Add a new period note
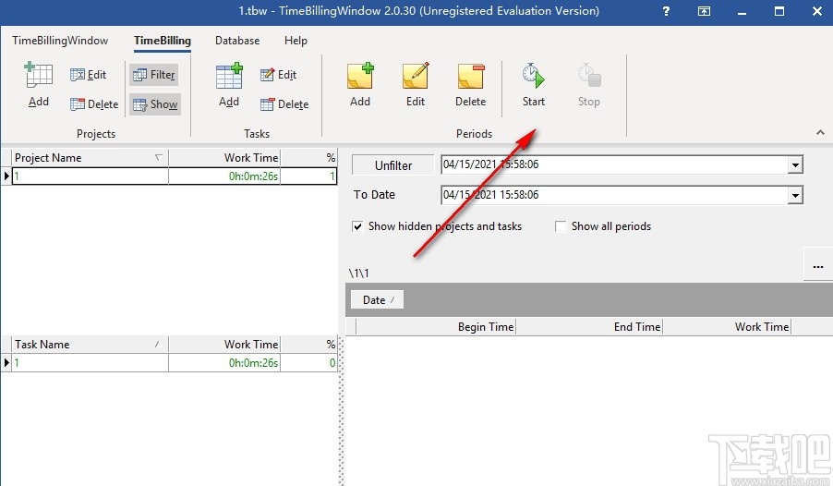This screenshot has height=486, width=833. point(360,85)
